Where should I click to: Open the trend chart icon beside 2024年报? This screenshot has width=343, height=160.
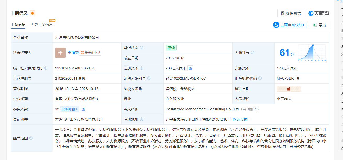point(83,109)
